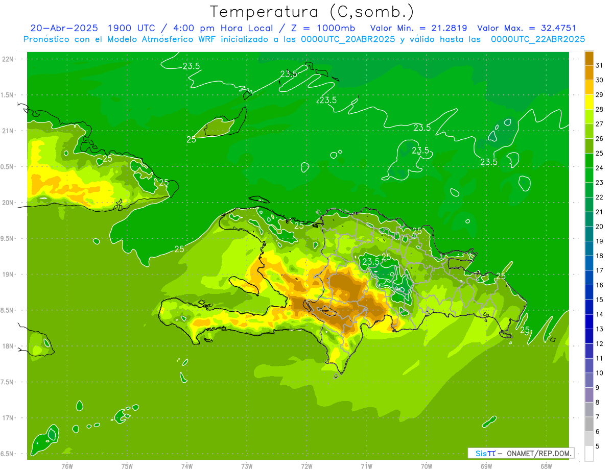
Task: Click the dark brown swatch above 31
Action: (589, 58)
